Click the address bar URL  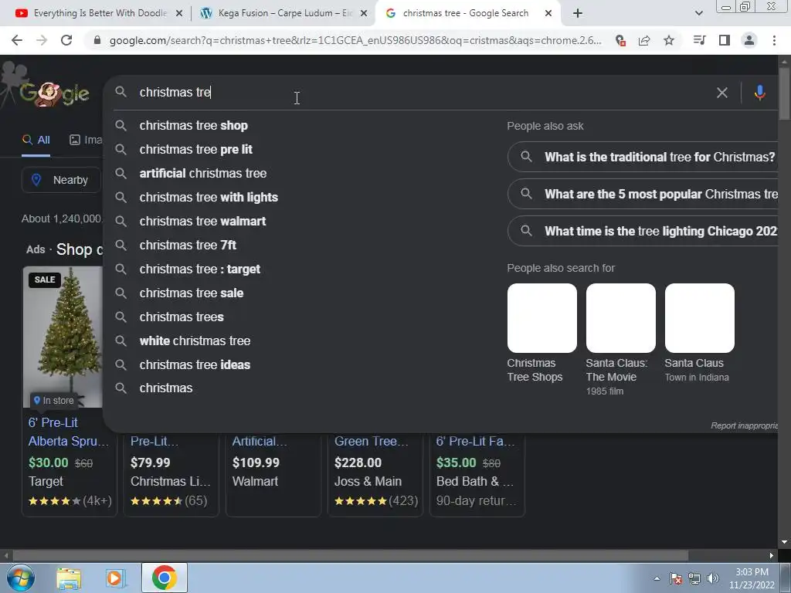pyautogui.click(x=355, y=40)
